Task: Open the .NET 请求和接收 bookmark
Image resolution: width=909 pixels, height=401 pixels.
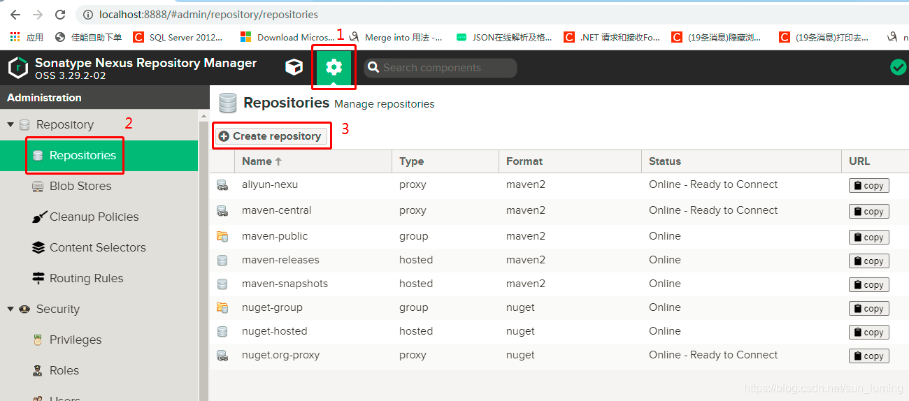Action: coord(613,37)
